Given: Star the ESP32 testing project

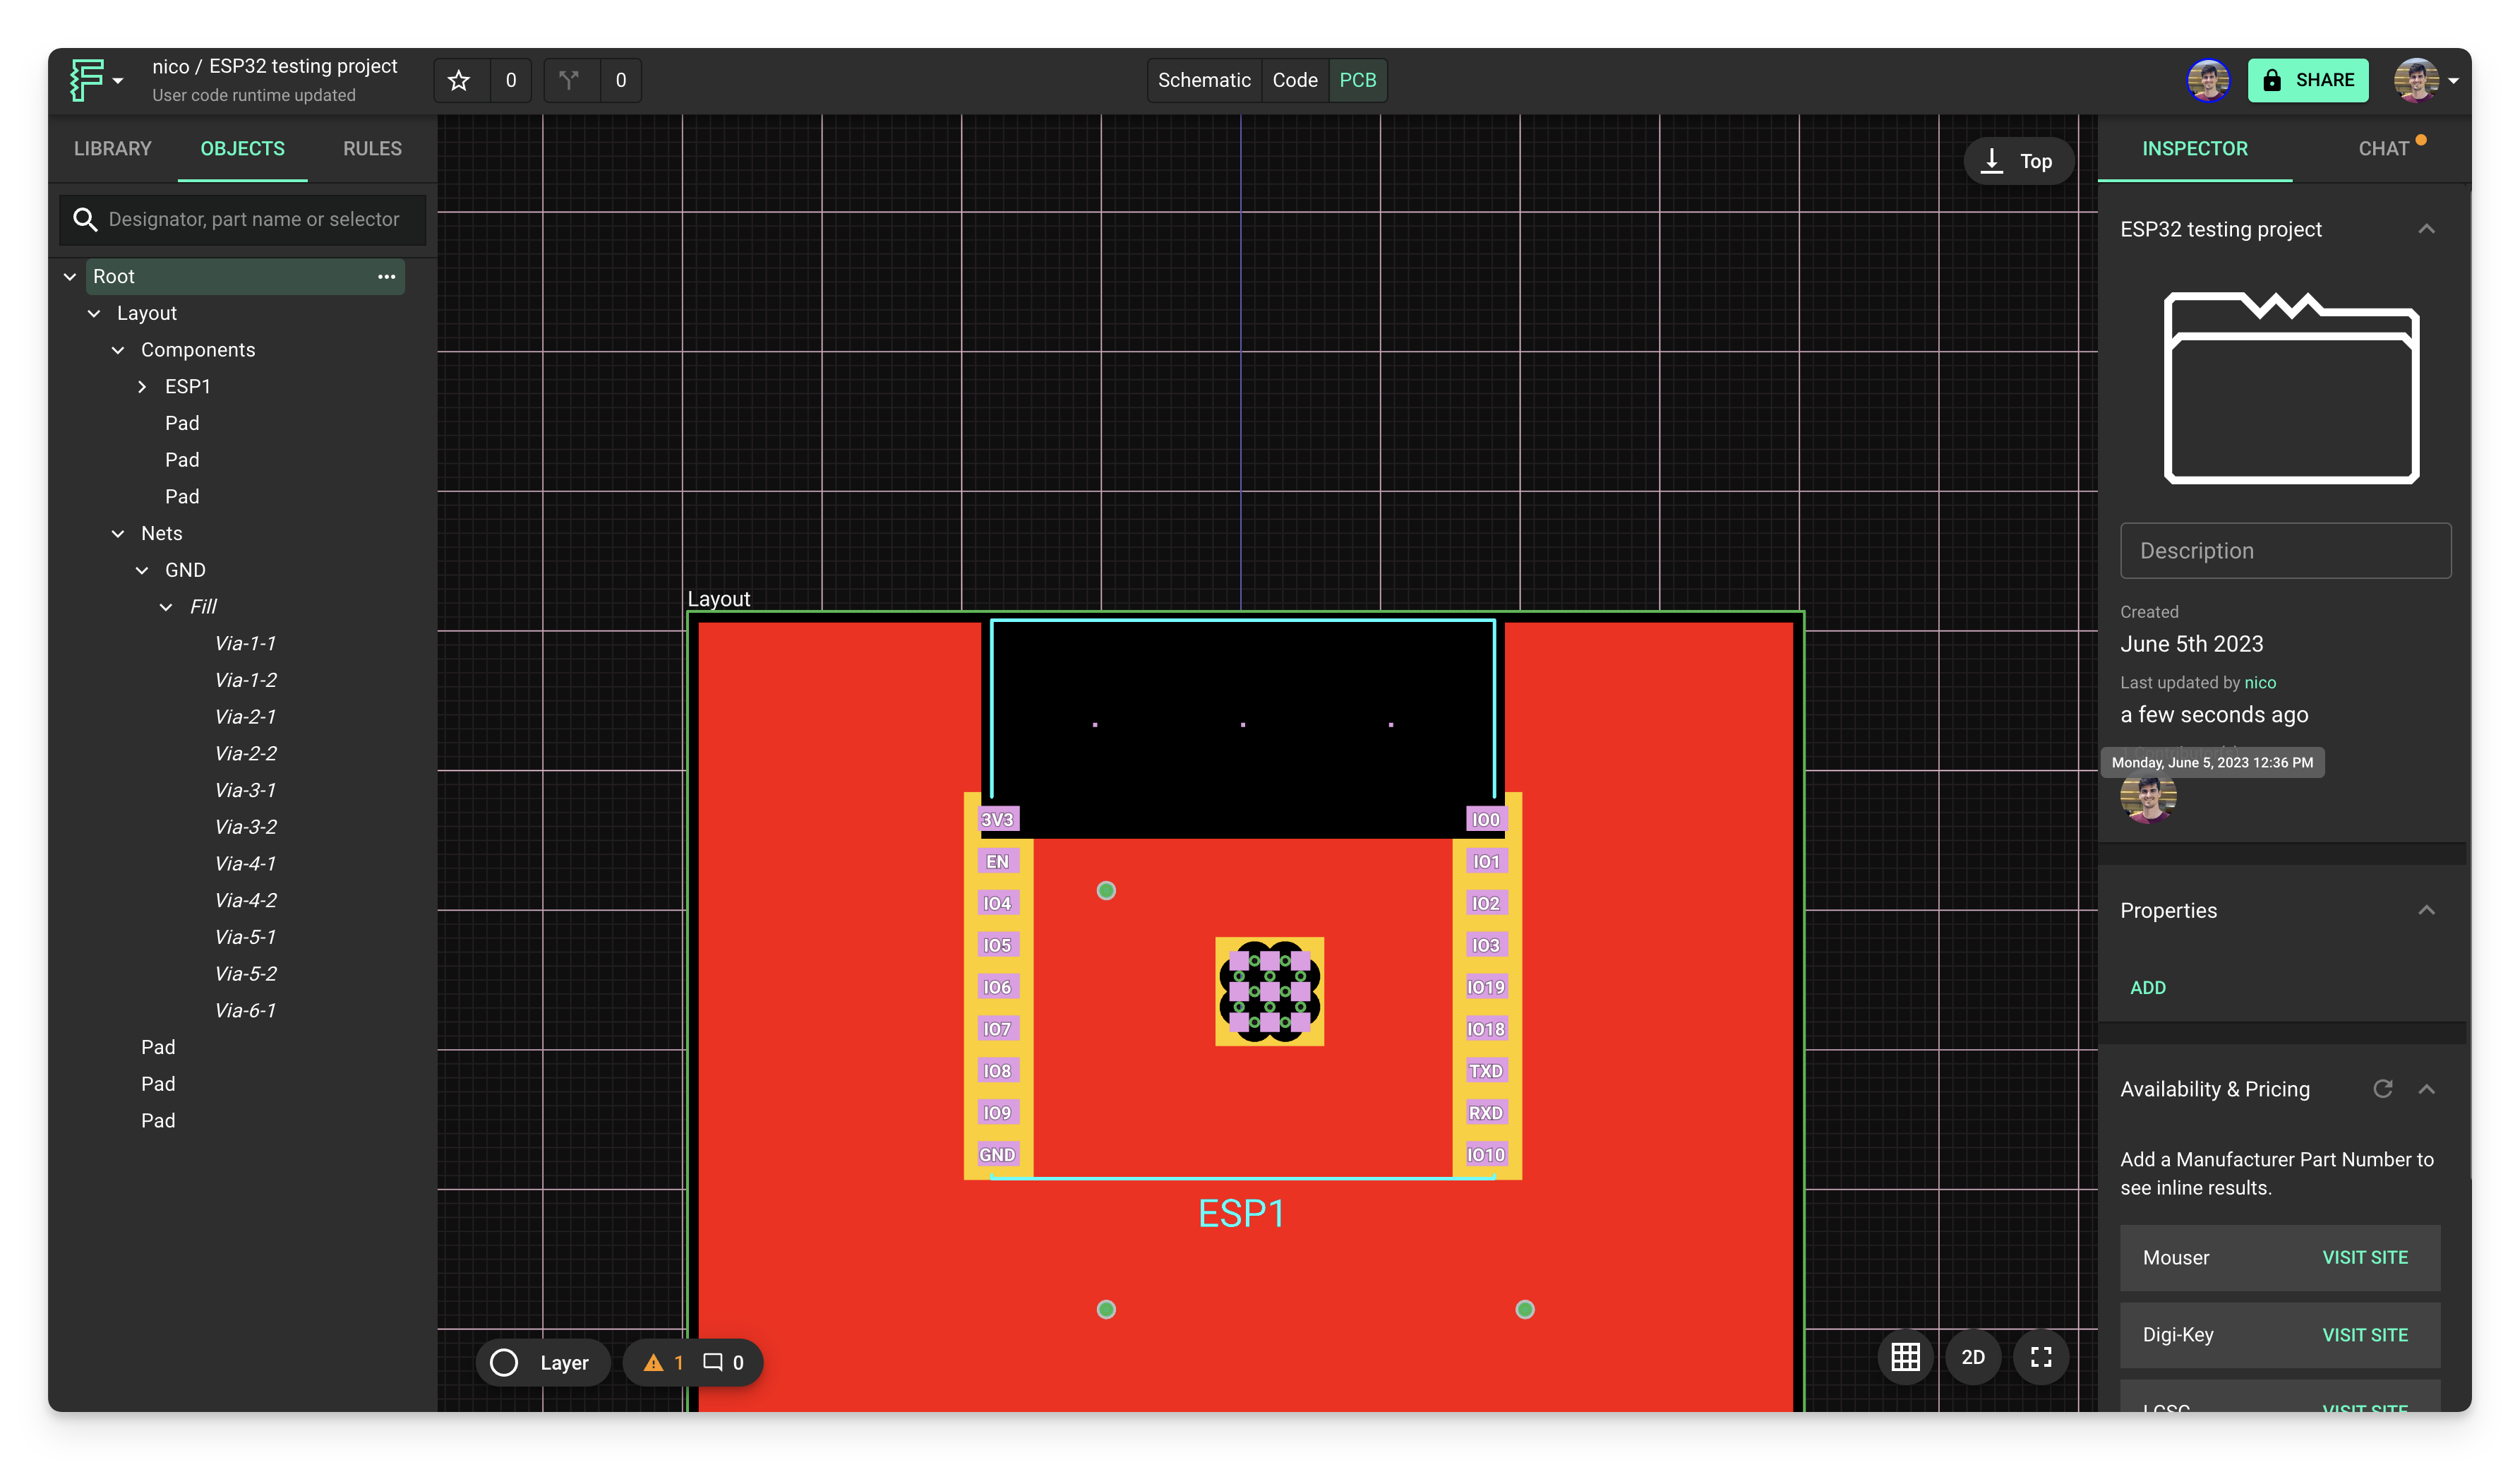Looking at the screenshot, I should (x=459, y=80).
